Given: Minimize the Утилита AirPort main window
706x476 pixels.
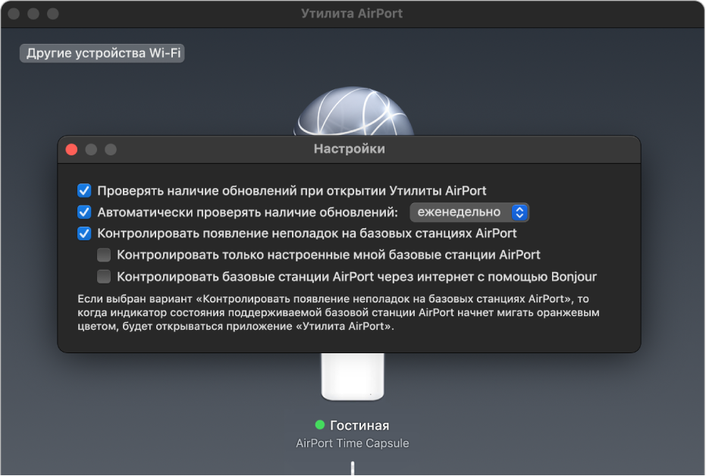Looking at the screenshot, I should tap(33, 14).
